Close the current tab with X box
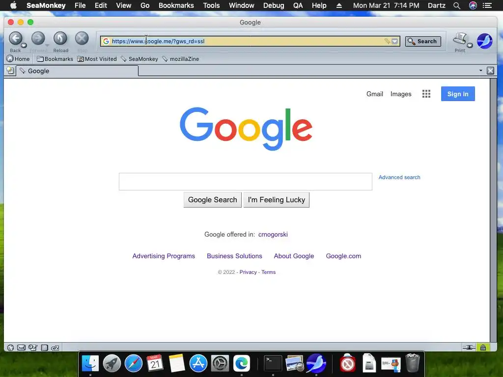 (490, 71)
